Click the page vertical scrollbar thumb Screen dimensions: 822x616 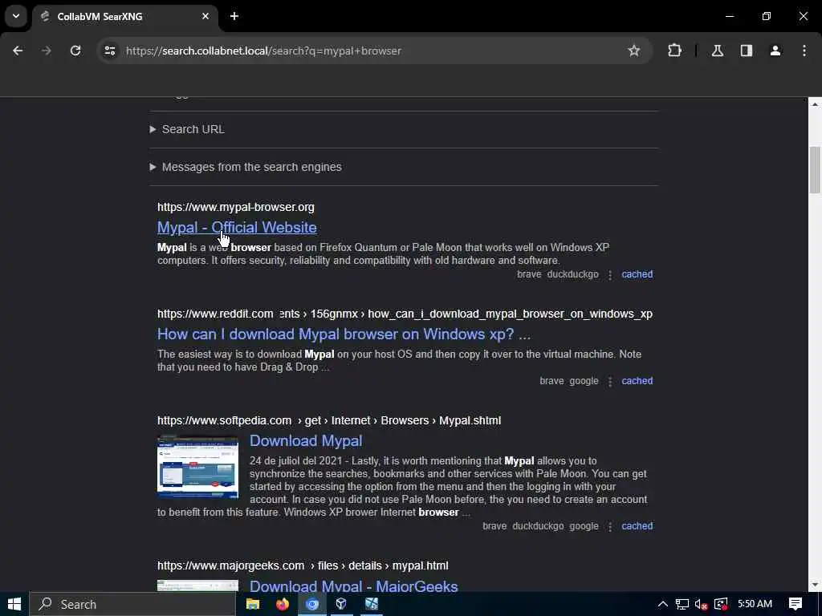[815, 170]
